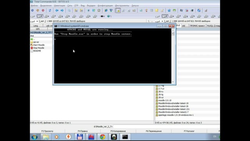Open Файлы menu
Image resolution: width=250 pixels, height=141 pixels.
click(34, 5)
